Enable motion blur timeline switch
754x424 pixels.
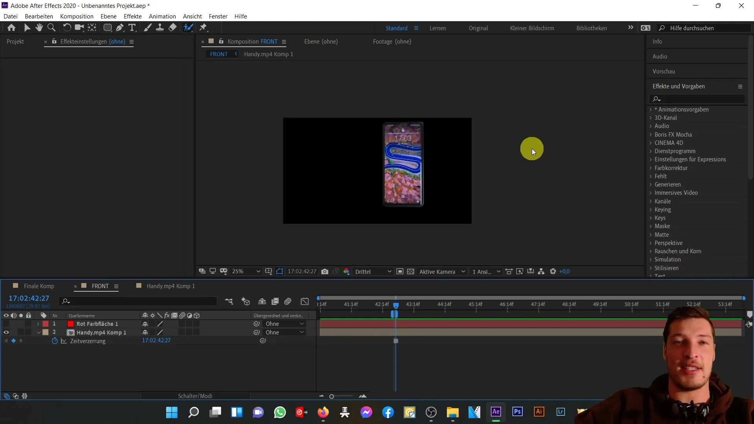(x=288, y=302)
